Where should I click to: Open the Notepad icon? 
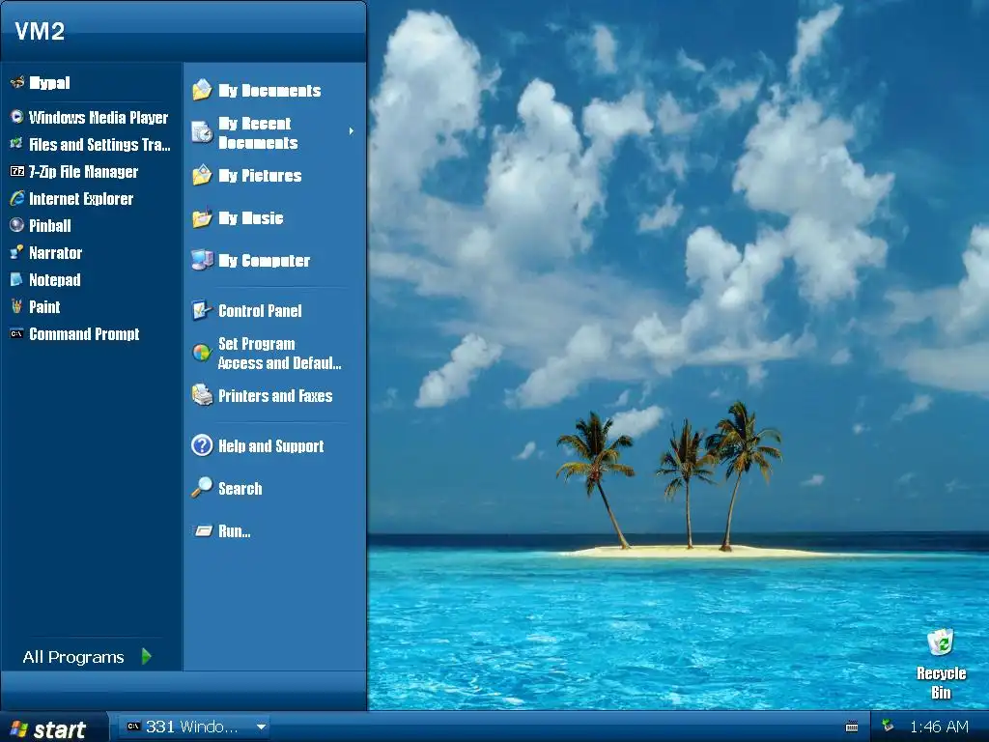[17, 279]
